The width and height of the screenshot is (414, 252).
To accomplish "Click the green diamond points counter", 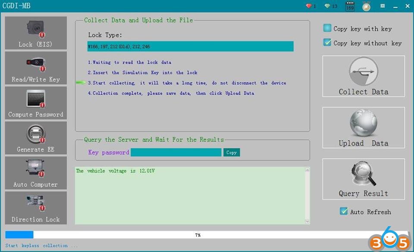I will tap(331, 6).
